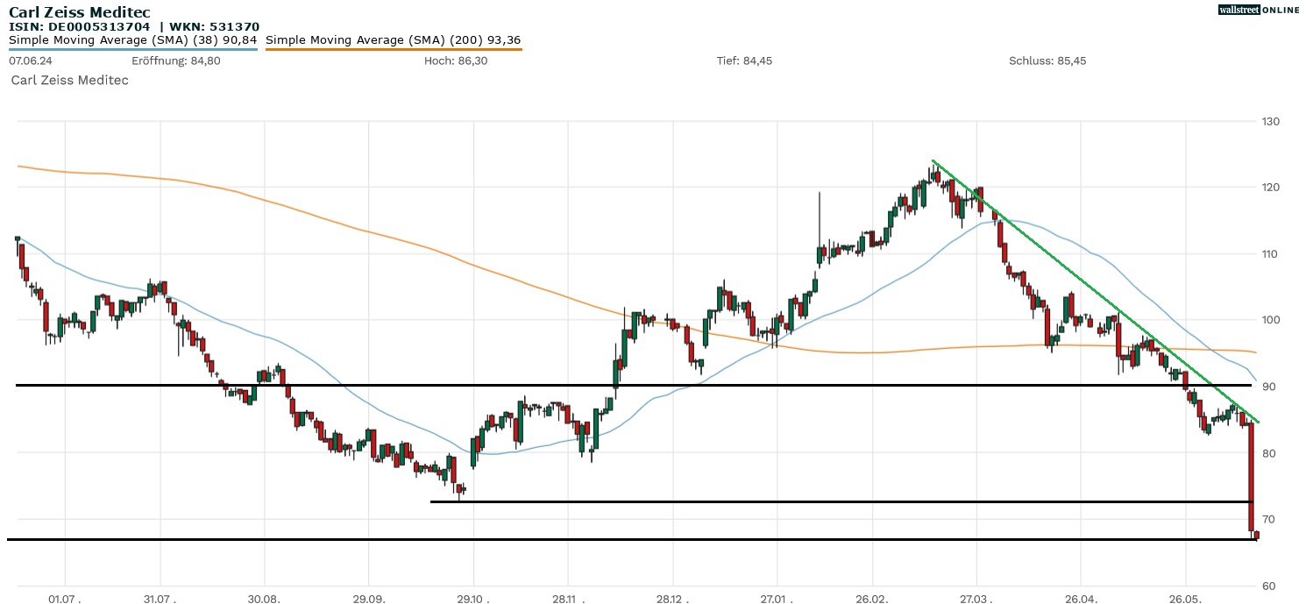Click the 29.10. date on x-axis
Screen dimensions: 1306x604
point(473,599)
